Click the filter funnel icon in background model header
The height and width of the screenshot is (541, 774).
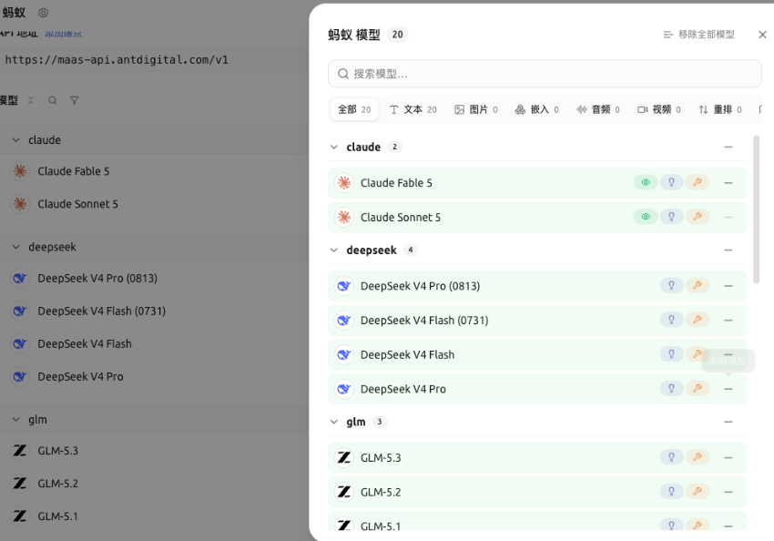point(74,100)
